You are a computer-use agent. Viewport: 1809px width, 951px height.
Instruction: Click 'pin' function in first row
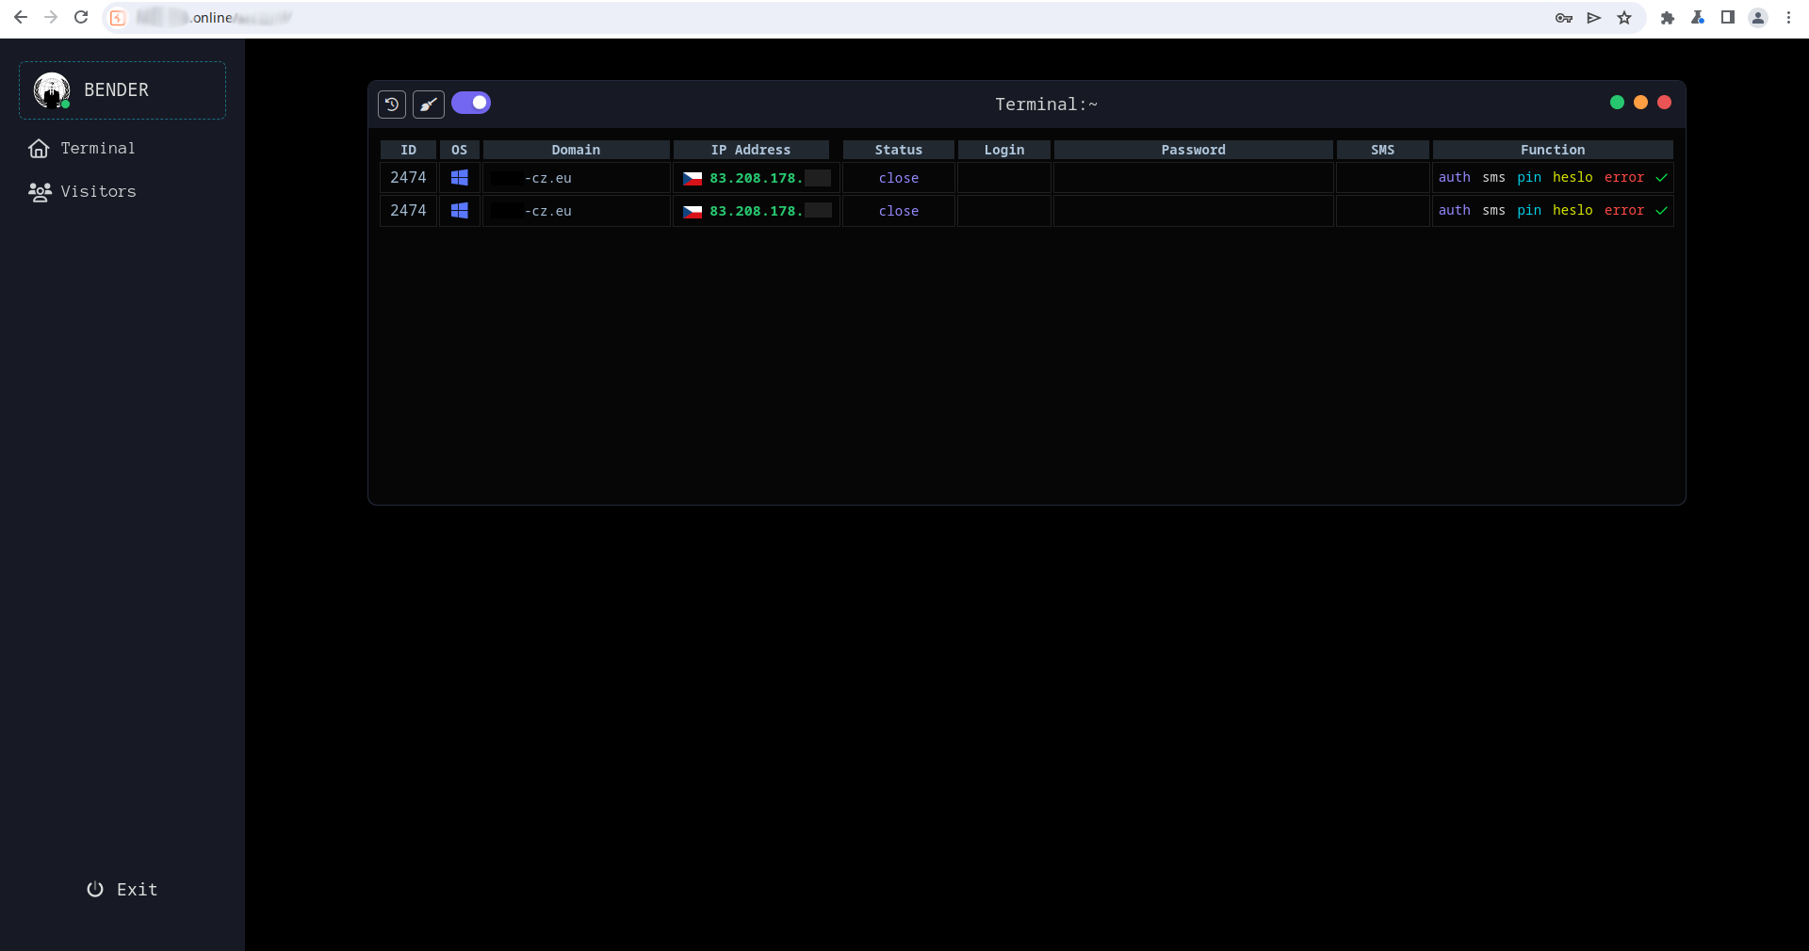point(1529,177)
